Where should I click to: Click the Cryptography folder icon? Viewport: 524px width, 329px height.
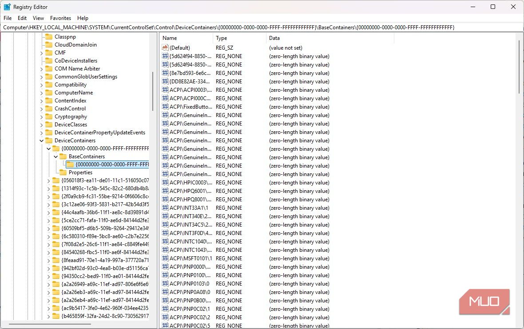point(49,117)
